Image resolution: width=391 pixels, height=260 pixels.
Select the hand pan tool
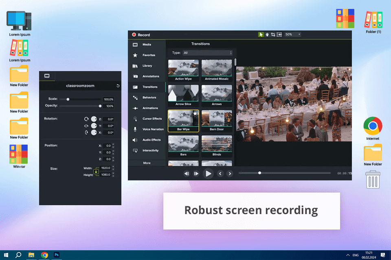(267, 35)
